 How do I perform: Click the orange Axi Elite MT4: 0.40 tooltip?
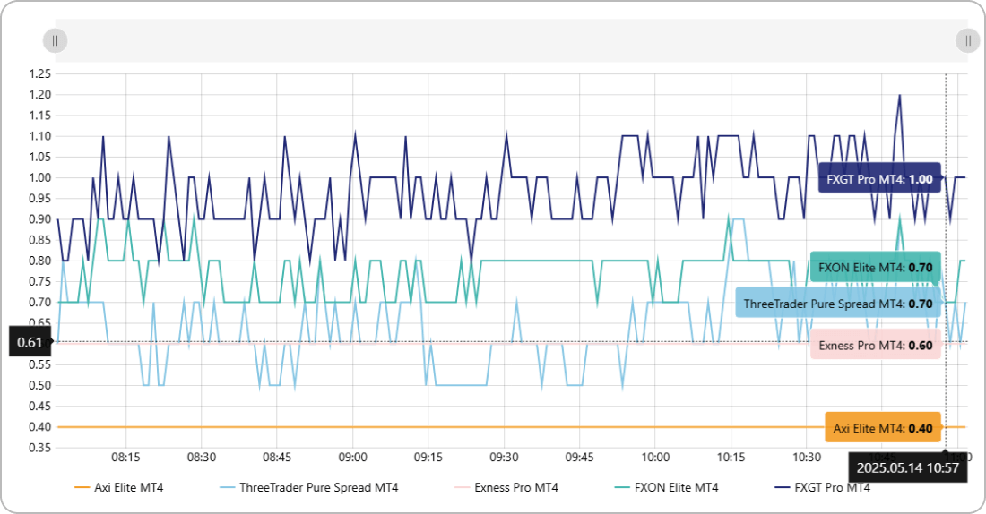coord(882,428)
